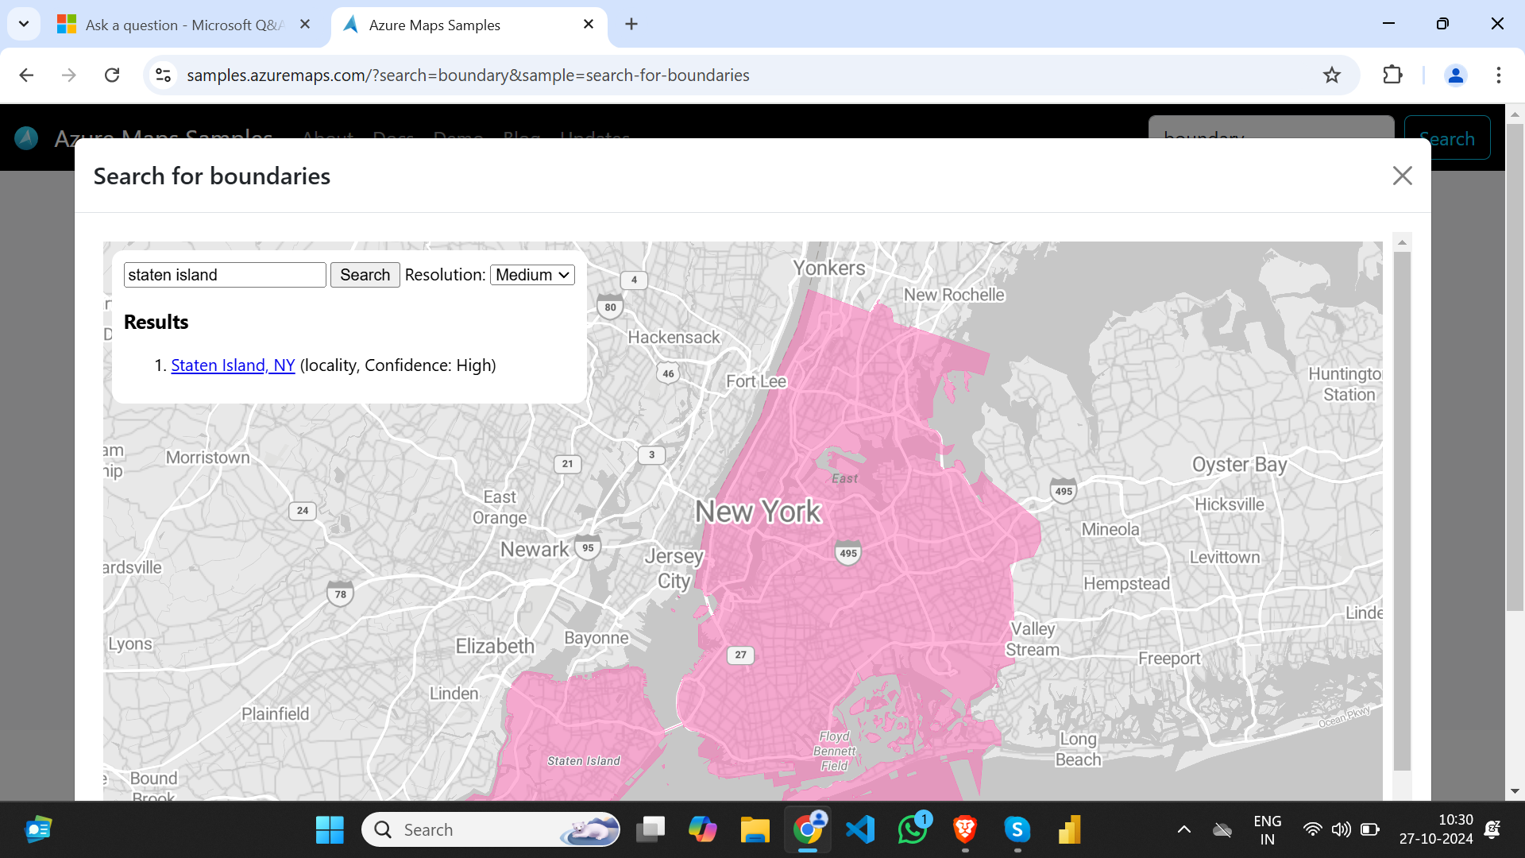This screenshot has height=858, width=1525.
Task: Open the battery status icon in tray
Action: point(1370,829)
